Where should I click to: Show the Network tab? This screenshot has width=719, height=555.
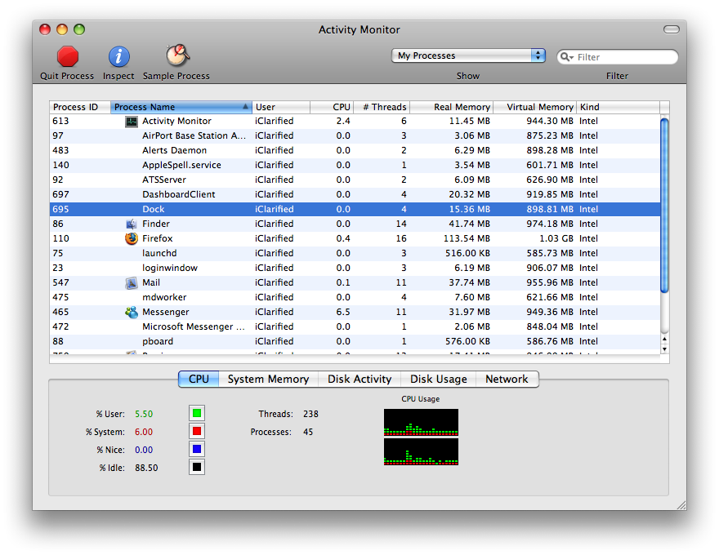(507, 379)
